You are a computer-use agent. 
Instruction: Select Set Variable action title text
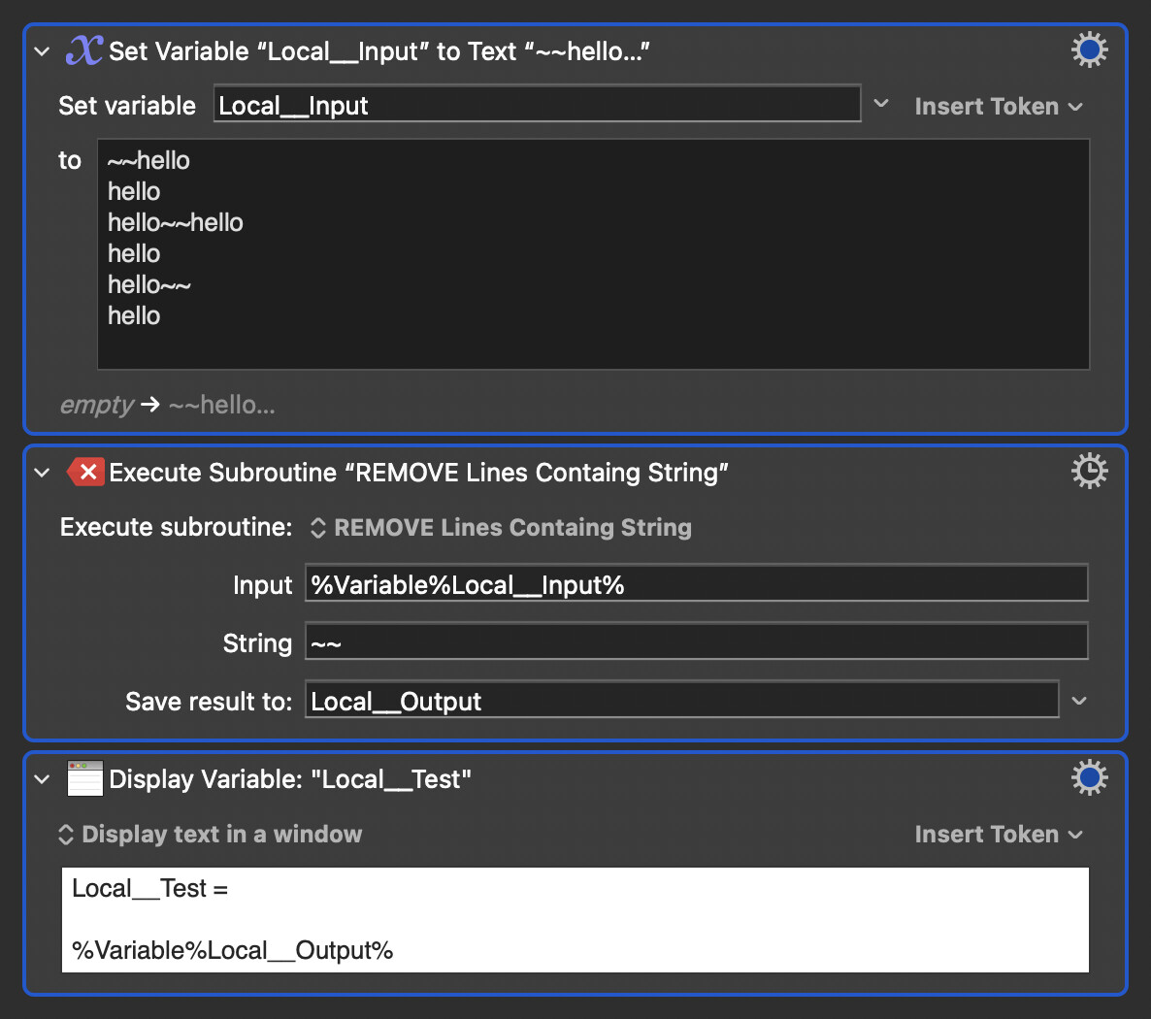[378, 51]
